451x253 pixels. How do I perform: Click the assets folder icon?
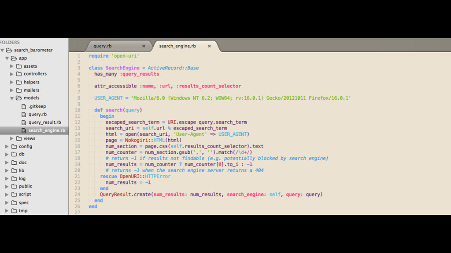click(19, 66)
